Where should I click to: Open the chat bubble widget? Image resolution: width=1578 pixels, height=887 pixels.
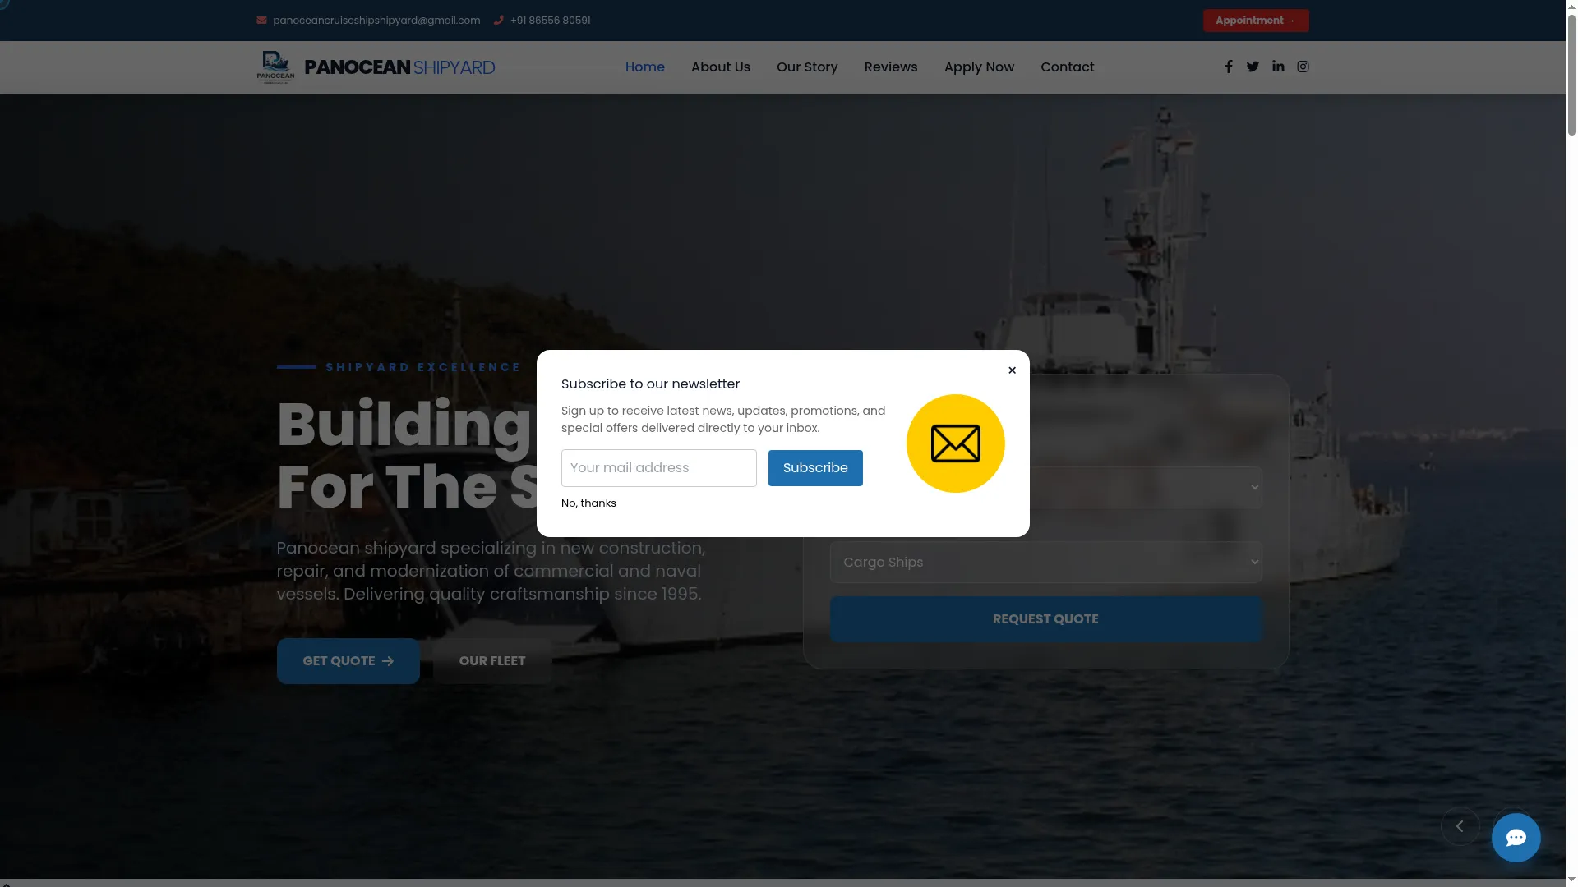coord(1516,837)
